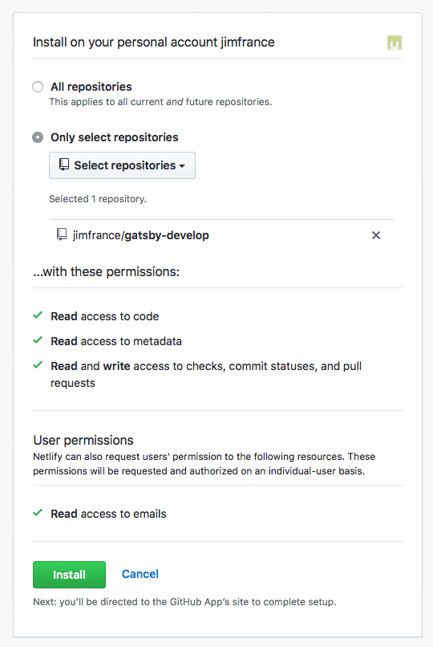
Task: Click the Netlify app logo icon
Action: point(395,43)
